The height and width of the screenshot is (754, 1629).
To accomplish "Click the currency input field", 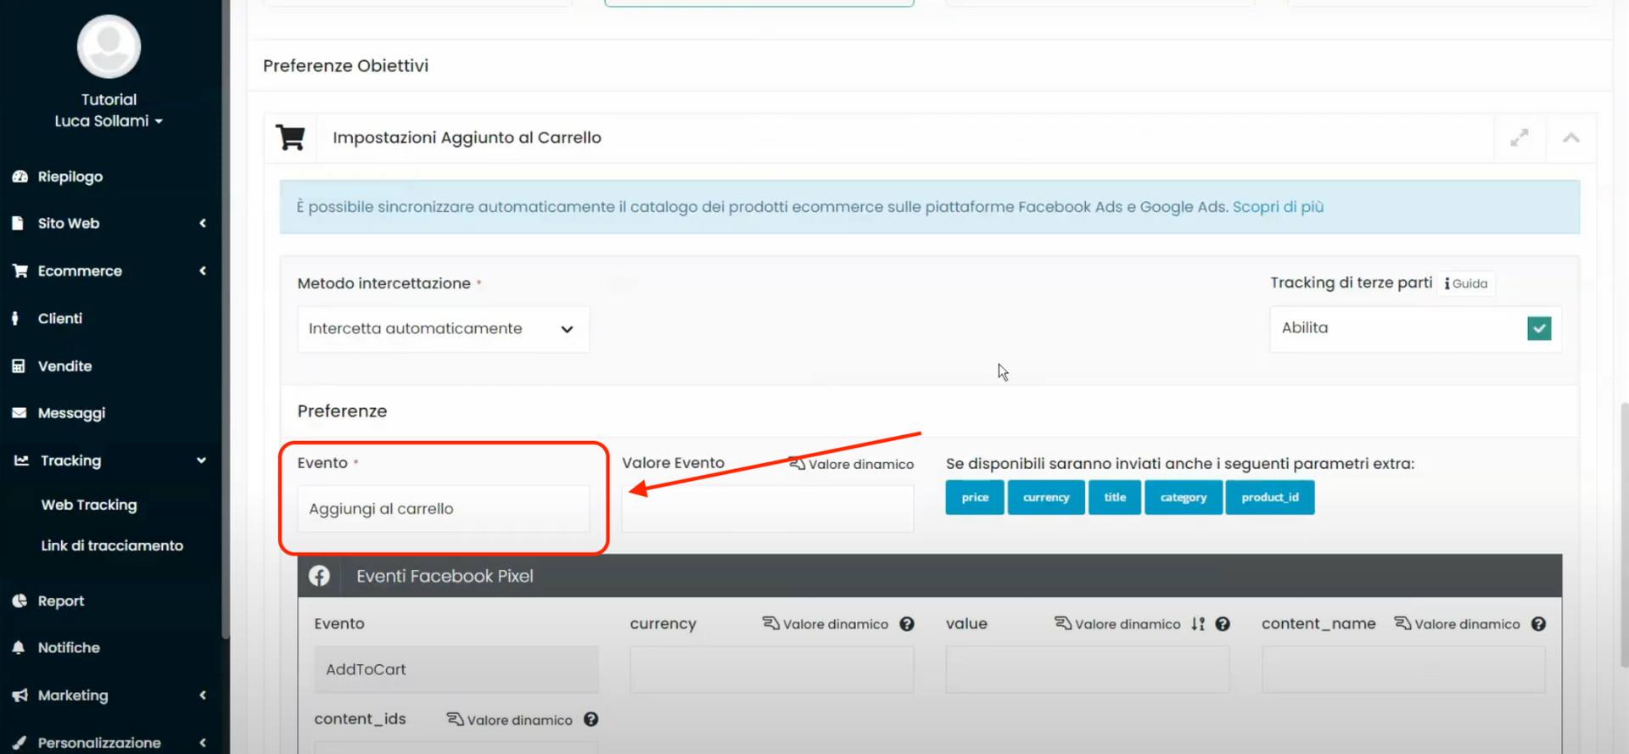I will tap(772, 669).
